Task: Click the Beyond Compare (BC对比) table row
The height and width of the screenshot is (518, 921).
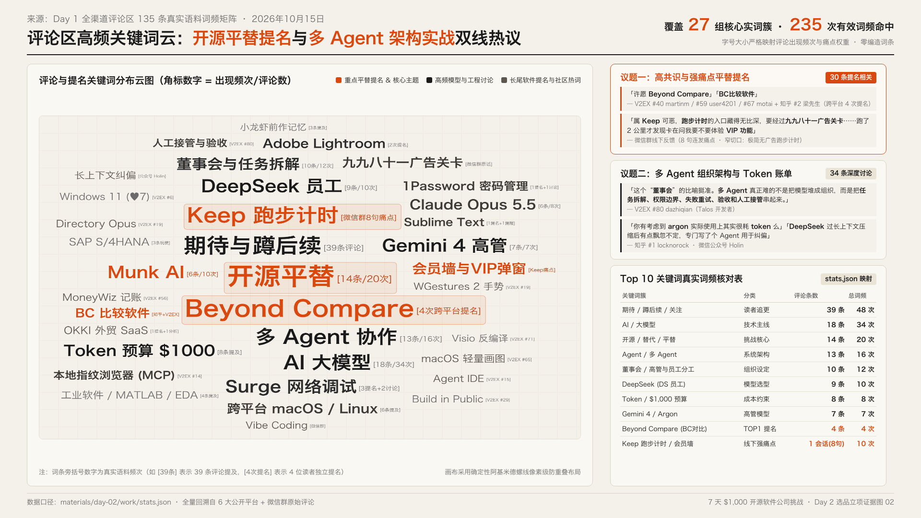Action: click(748, 429)
